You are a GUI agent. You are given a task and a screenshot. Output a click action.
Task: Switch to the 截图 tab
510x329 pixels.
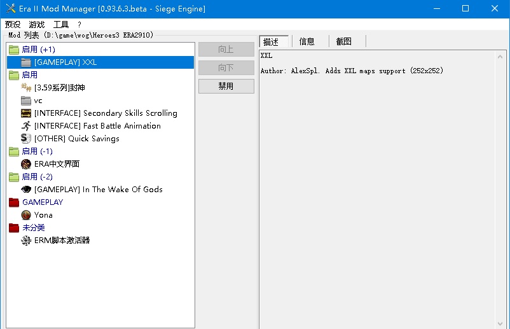[344, 41]
